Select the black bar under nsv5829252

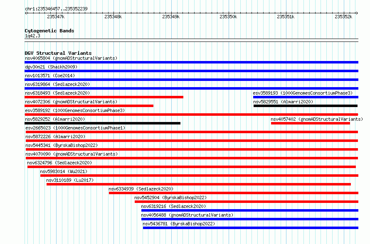102,123
